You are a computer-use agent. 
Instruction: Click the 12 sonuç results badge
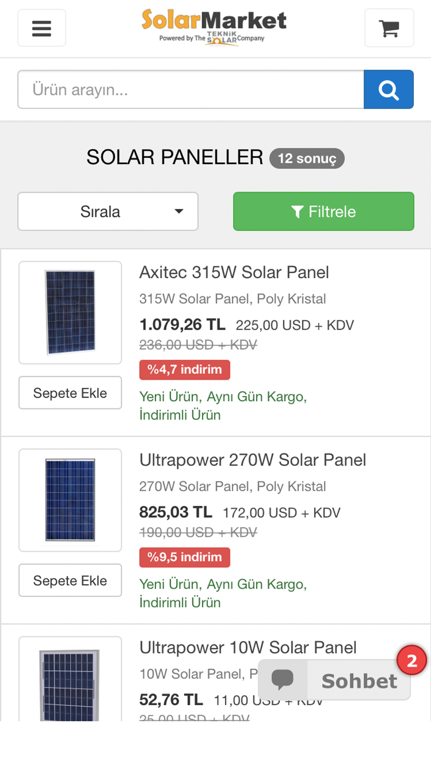coord(307,159)
